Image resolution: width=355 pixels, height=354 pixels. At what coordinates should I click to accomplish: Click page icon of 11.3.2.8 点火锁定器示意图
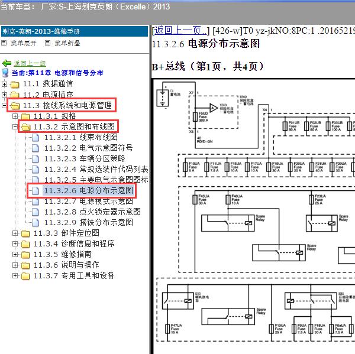pyautogui.click(x=35, y=212)
